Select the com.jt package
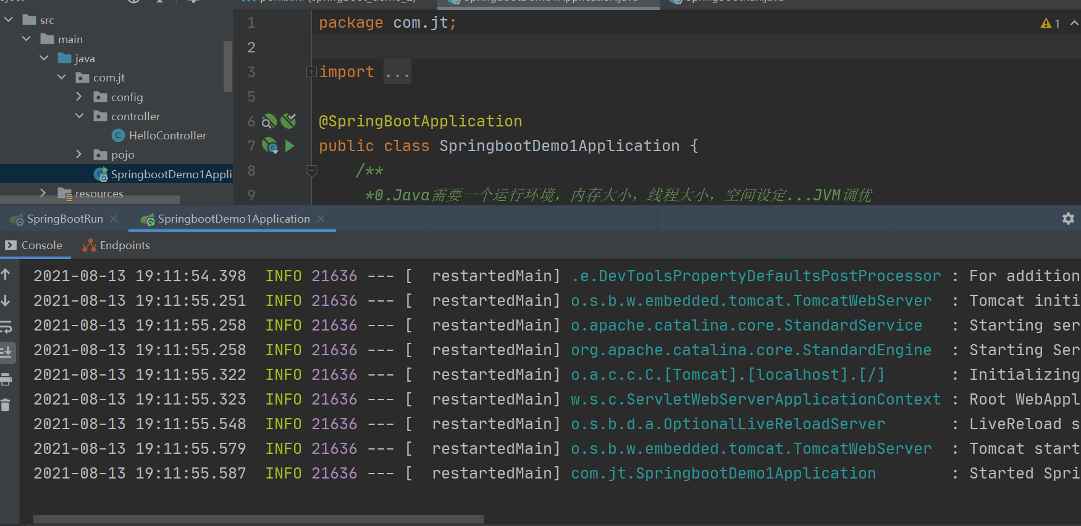1081x526 pixels. point(100,78)
